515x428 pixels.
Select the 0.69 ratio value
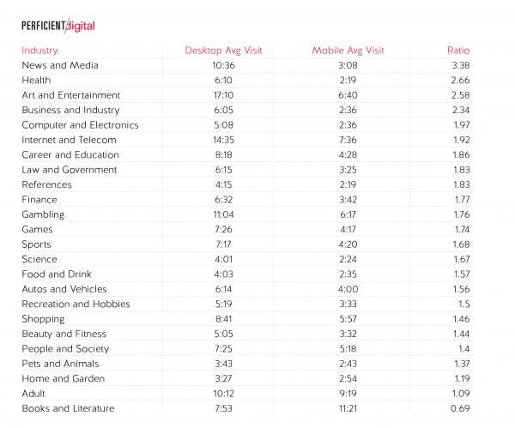click(x=461, y=408)
